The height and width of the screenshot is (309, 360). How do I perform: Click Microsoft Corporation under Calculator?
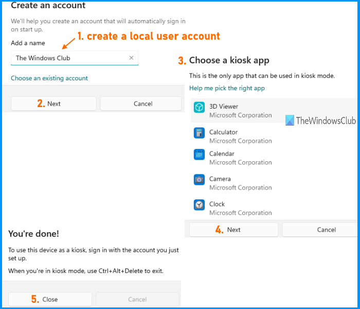pyautogui.click(x=241, y=141)
